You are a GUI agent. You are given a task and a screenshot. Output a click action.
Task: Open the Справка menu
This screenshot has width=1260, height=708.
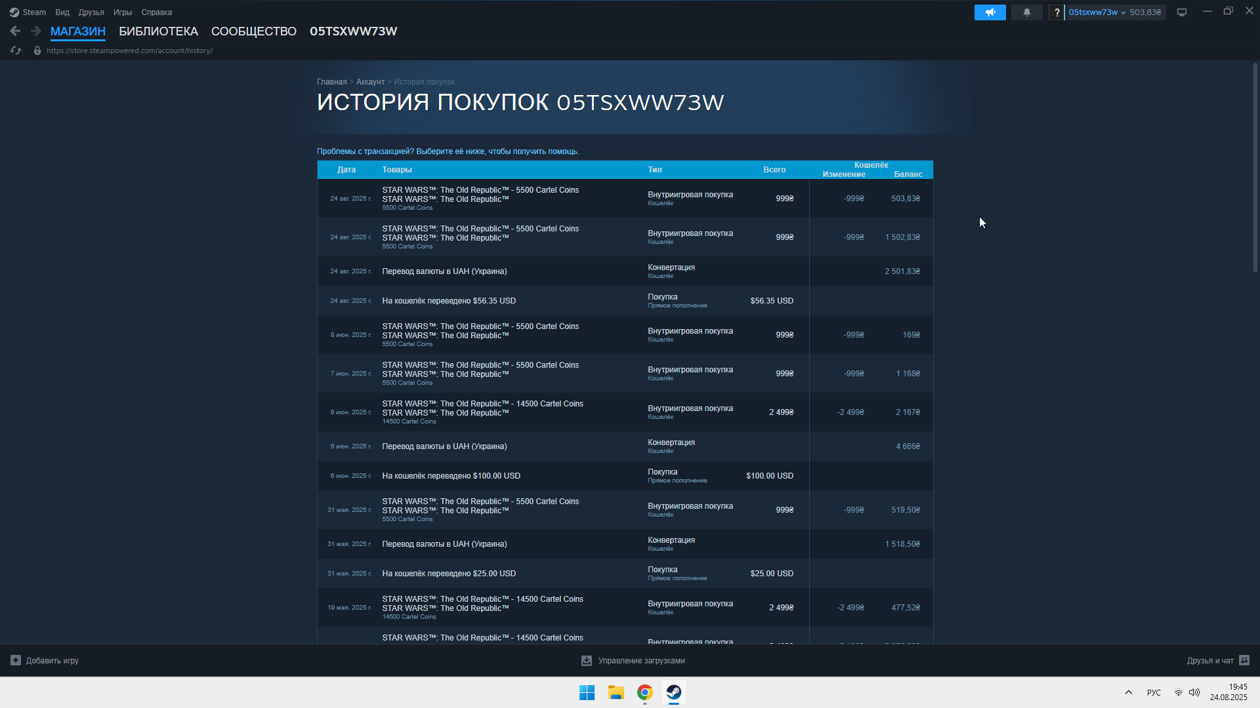pos(157,12)
